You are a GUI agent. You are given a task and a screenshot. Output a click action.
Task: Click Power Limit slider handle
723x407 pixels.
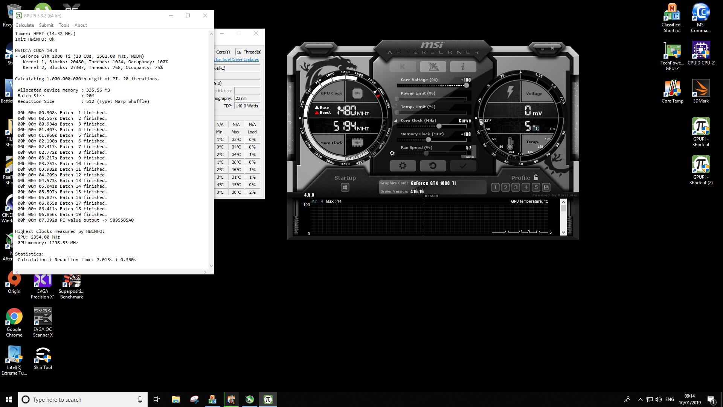397,99
